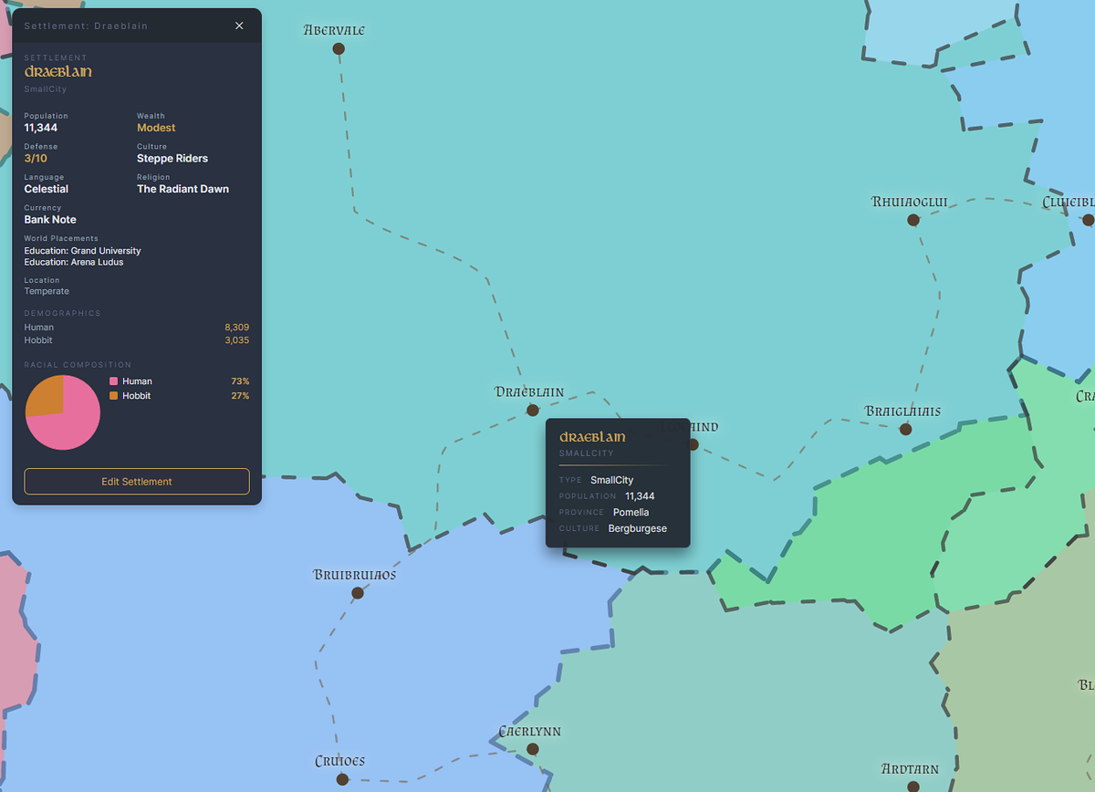Select the Bruibruiaos settlement marker

click(358, 593)
